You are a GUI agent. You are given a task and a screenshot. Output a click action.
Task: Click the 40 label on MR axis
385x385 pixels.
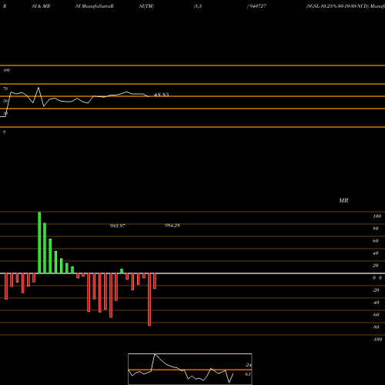(x=376, y=253)
